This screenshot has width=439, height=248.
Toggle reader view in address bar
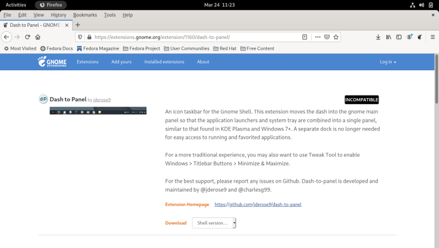coord(305,37)
